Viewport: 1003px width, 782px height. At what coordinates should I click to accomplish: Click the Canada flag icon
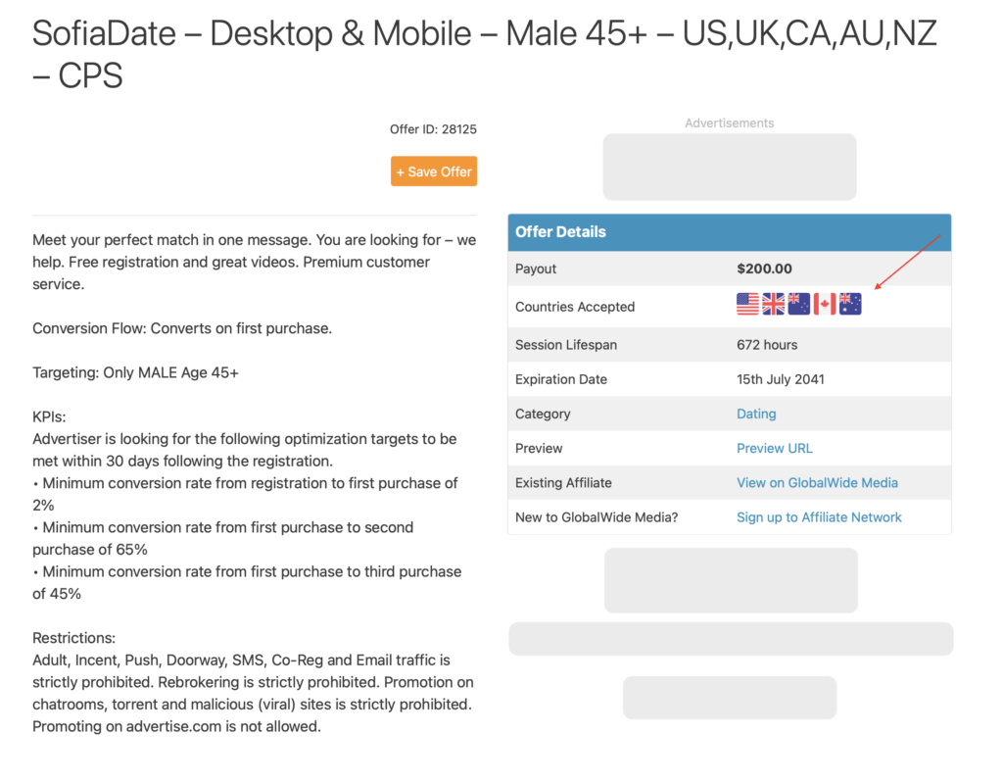(824, 304)
